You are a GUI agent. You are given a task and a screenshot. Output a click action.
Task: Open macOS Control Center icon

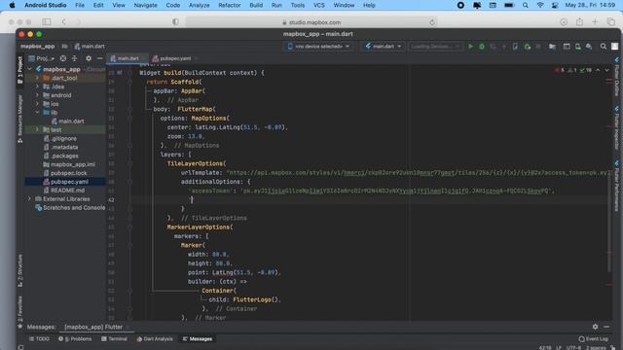point(555,5)
